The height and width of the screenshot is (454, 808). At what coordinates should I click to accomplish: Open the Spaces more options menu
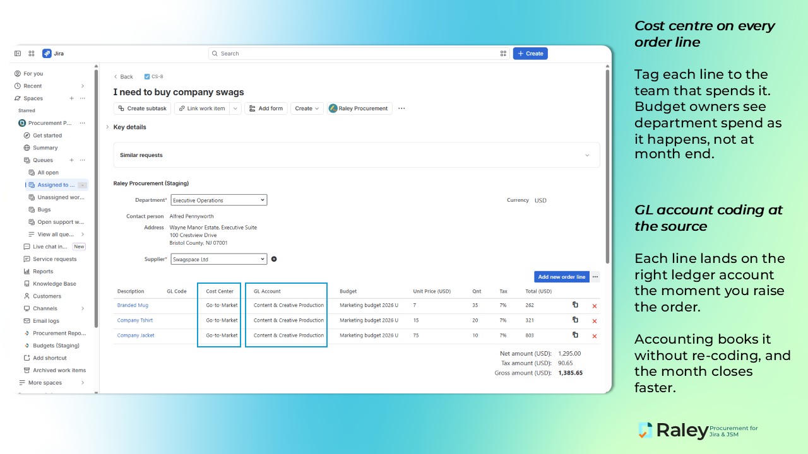82,98
